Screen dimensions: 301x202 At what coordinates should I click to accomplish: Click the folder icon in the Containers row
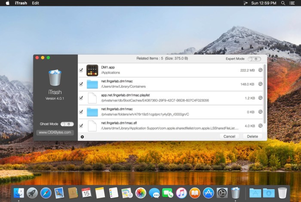click(x=92, y=84)
